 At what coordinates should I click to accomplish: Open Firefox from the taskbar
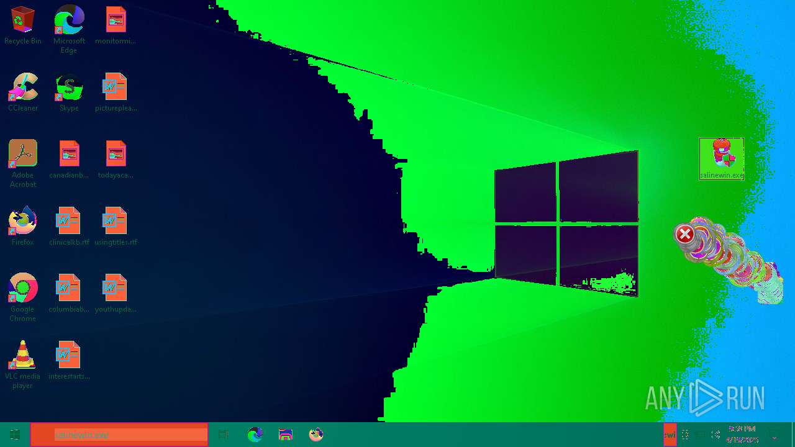tap(316, 435)
